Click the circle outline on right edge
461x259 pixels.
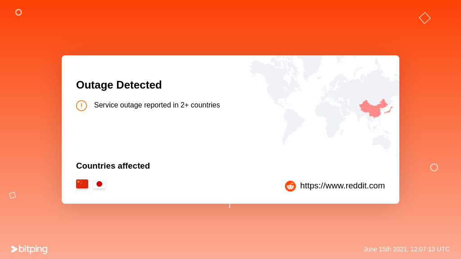pyautogui.click(x=434, y=167)
